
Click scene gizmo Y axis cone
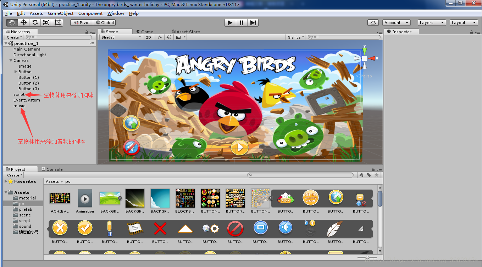[365, 51]
